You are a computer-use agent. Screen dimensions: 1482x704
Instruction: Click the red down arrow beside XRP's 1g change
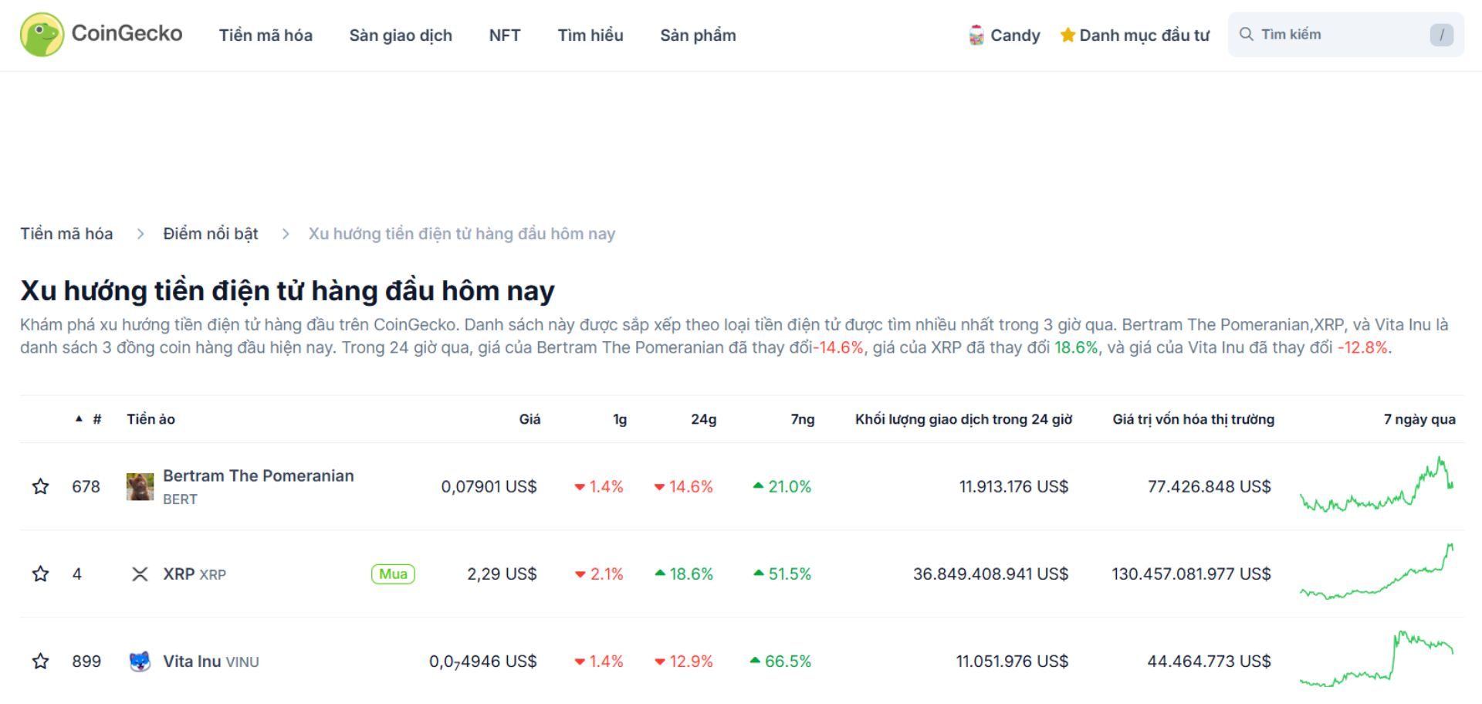point(580,574)
